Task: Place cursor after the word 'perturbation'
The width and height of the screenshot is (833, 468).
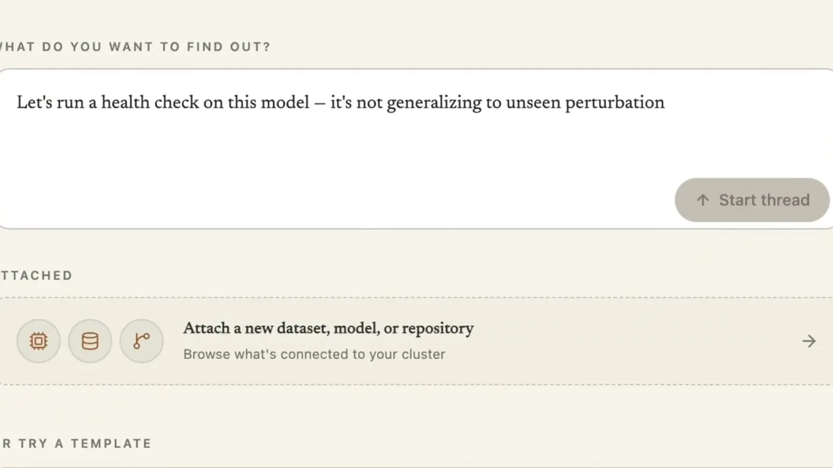Action: (666, 103)
